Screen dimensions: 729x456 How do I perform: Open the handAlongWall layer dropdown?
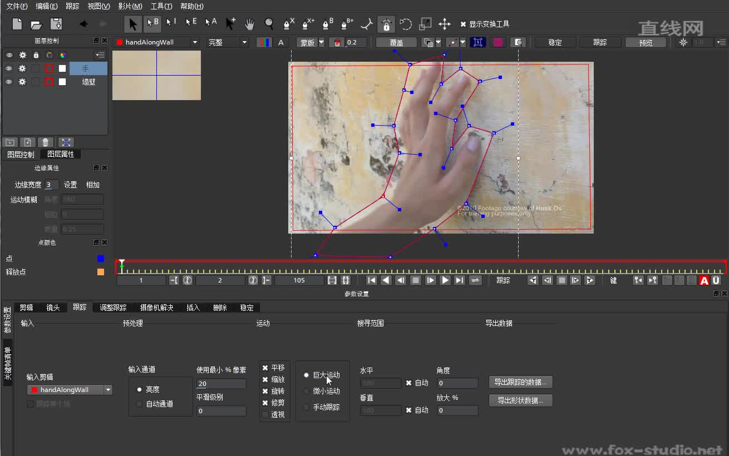pos(195,42)
